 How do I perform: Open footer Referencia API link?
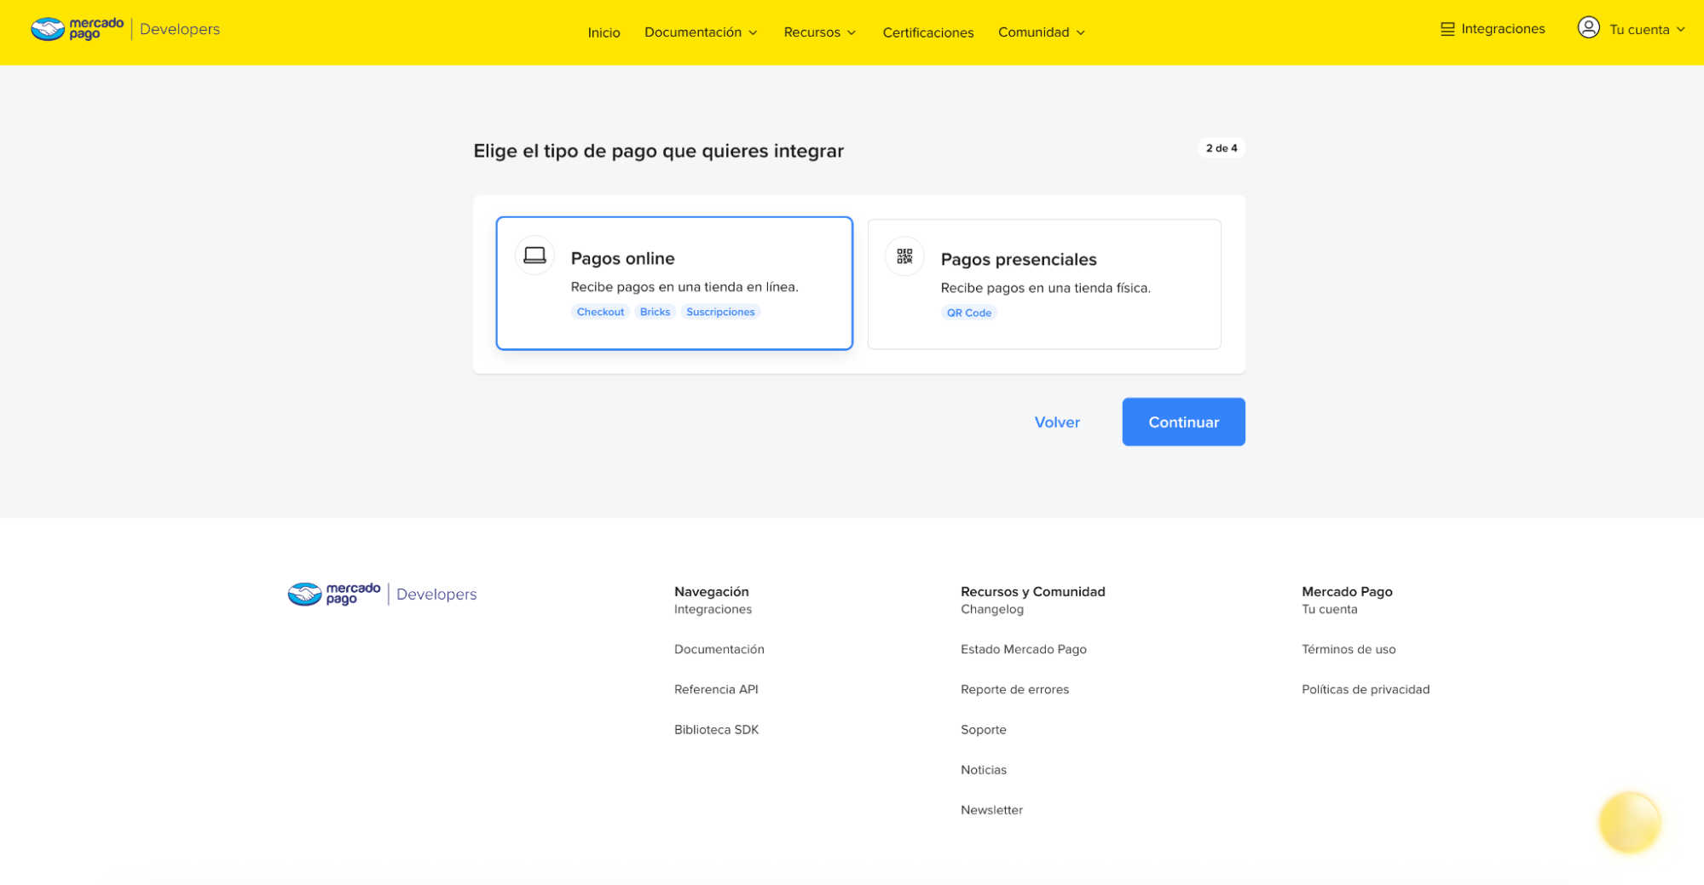[x=716, y=689]
